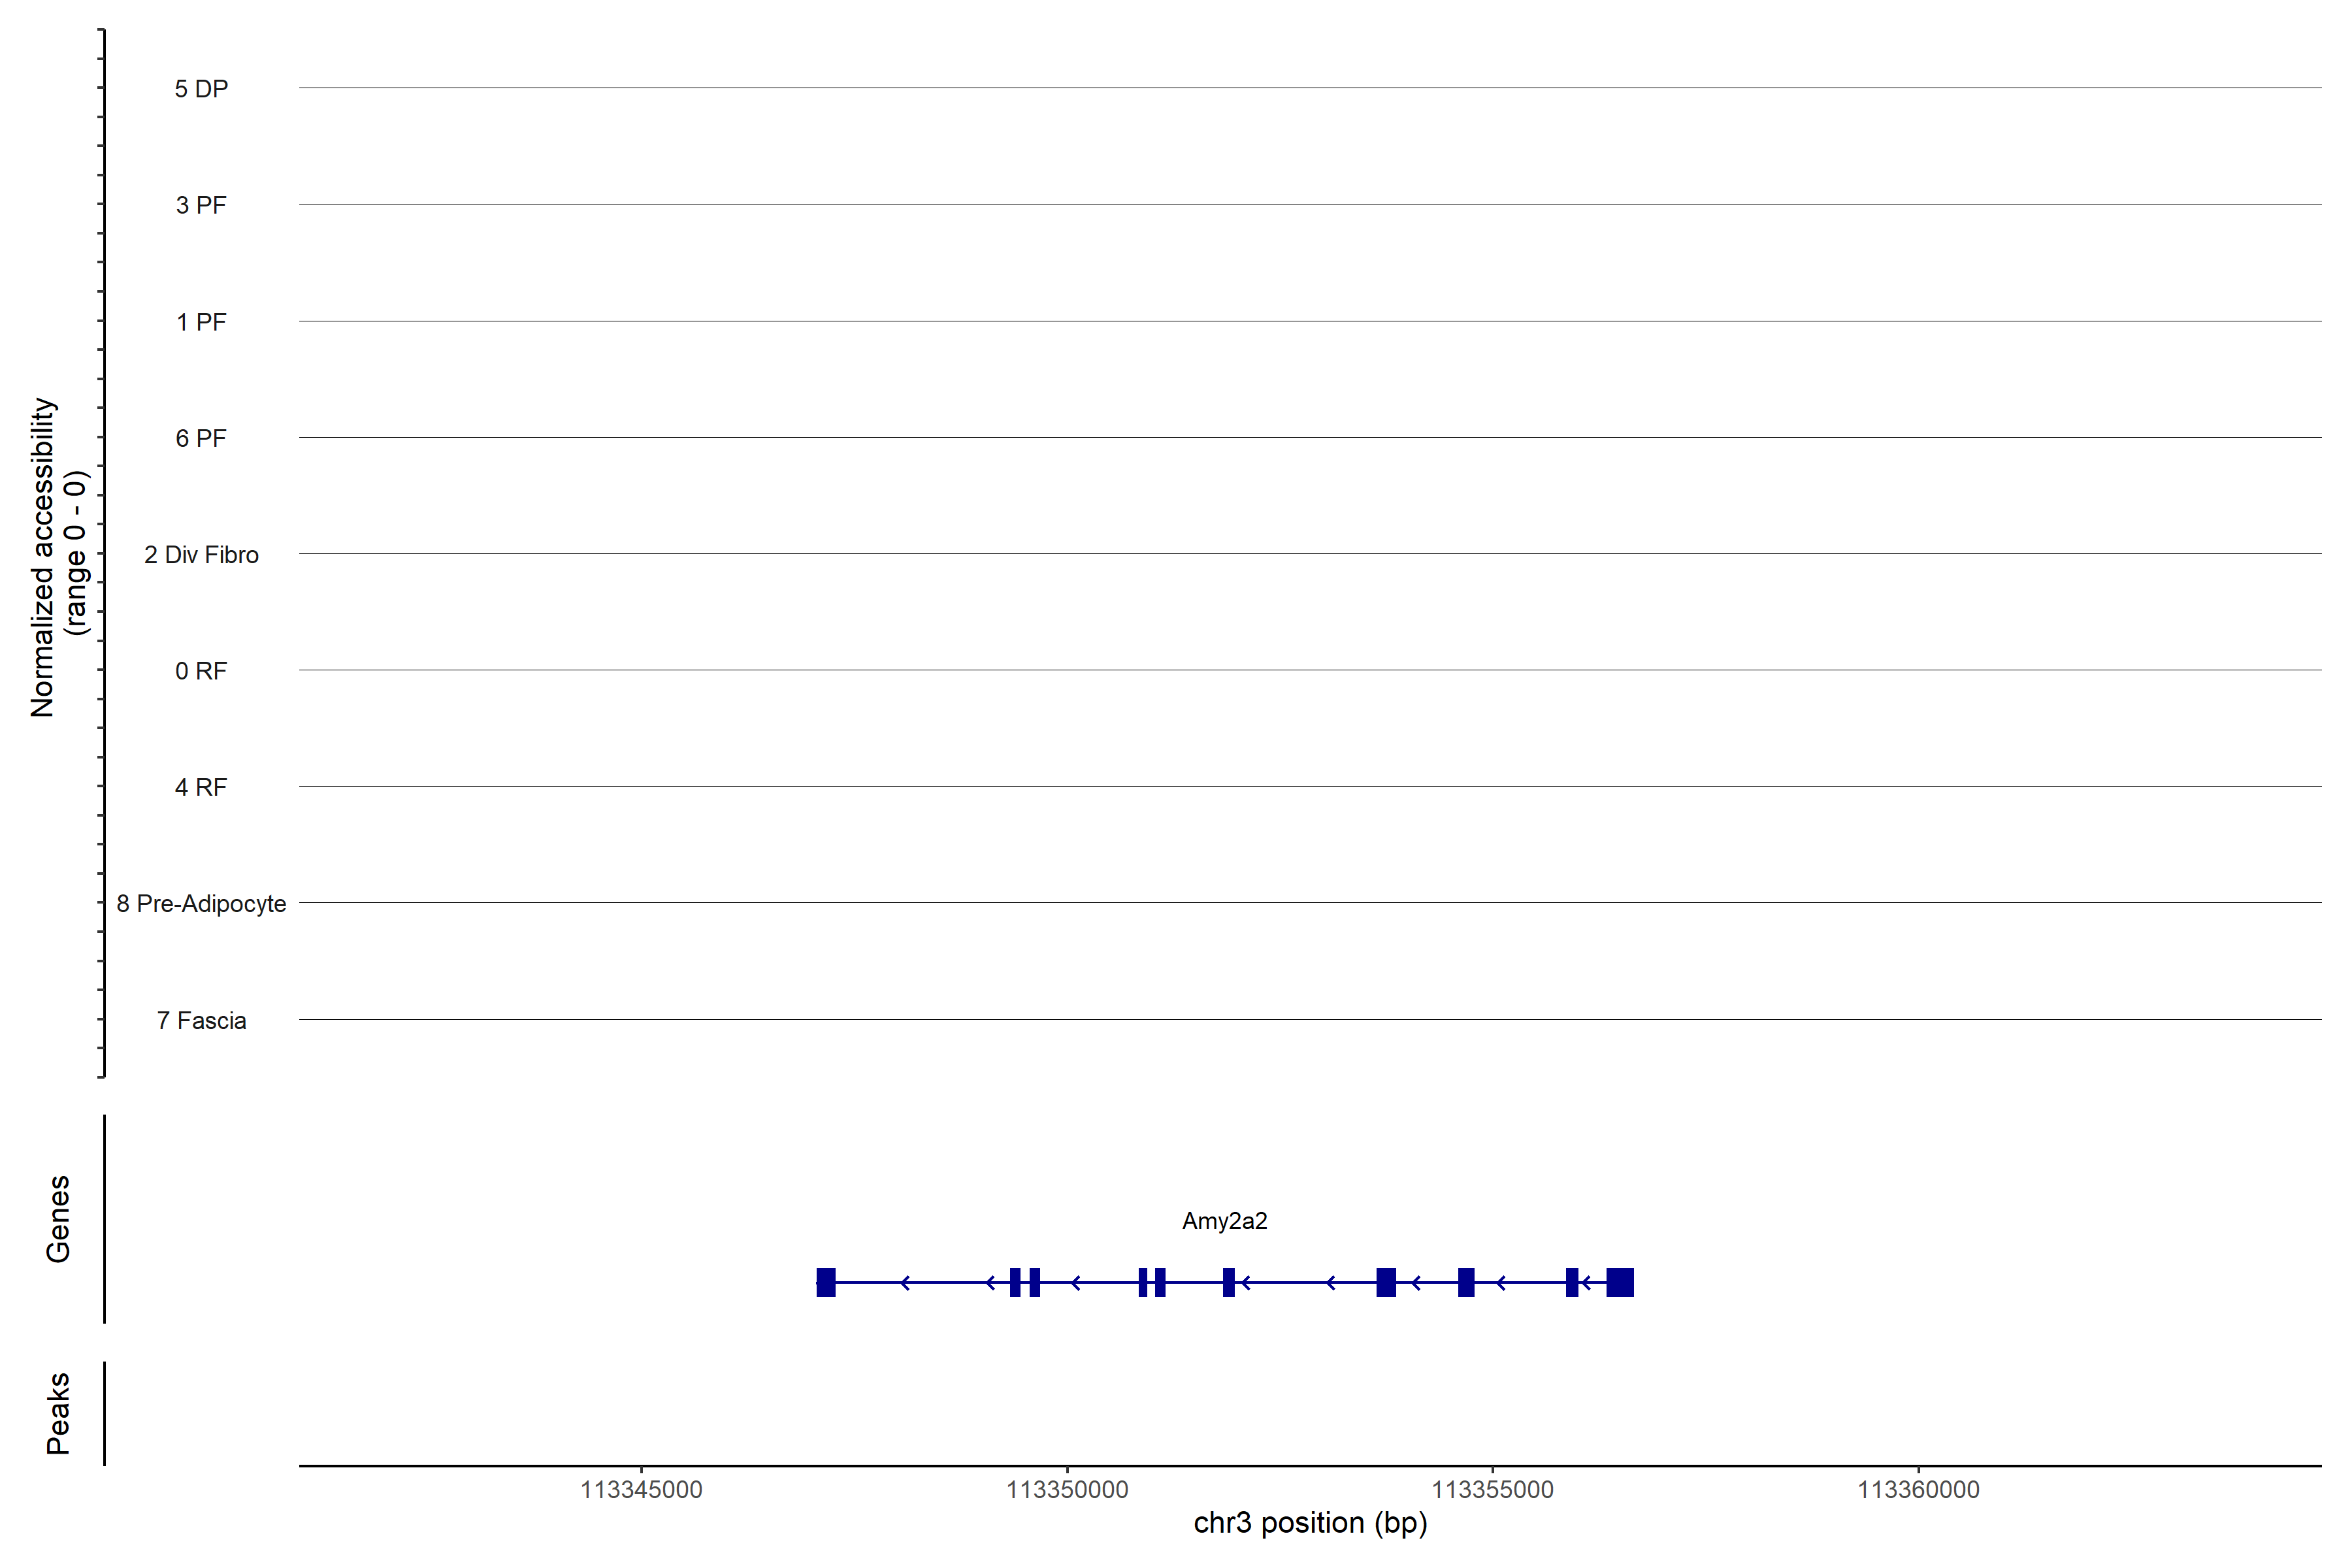This screenshot has height=1568, width=2352.
Task: Click the Peaks panel label
Action: [58, 1413]
